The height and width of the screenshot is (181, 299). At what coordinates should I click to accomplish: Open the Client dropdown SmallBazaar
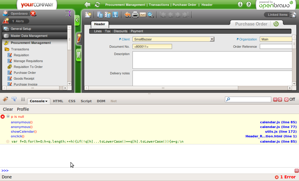point(212,39)
